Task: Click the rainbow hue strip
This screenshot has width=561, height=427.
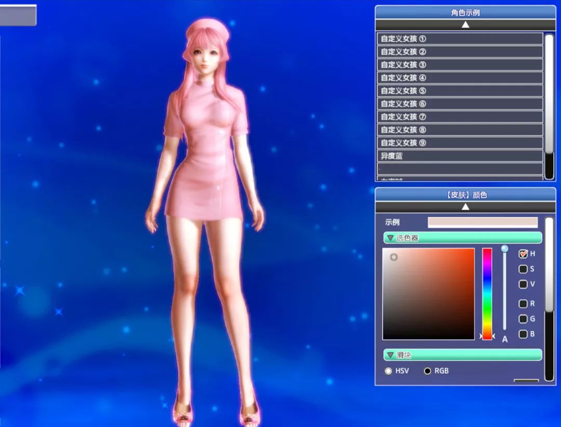Action: tap(487, 294)
